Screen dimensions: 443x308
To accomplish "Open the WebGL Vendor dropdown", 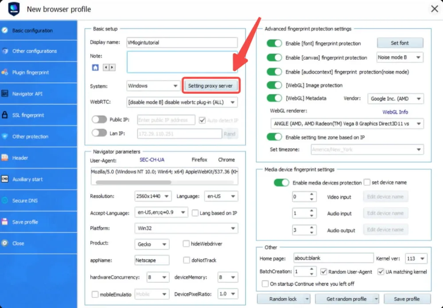I will pyautogui.click(x=396, y=99).
